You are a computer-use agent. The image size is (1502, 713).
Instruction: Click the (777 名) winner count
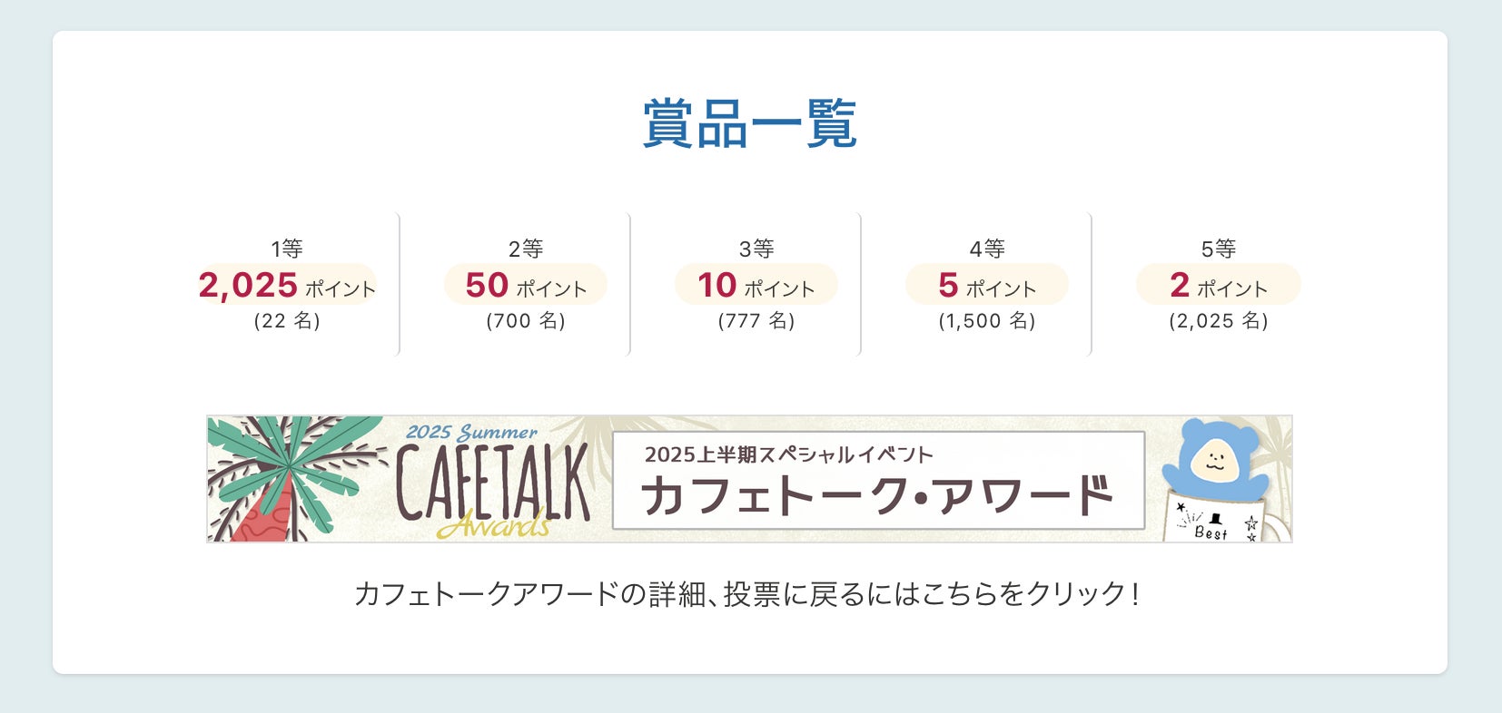pos(756,321)
